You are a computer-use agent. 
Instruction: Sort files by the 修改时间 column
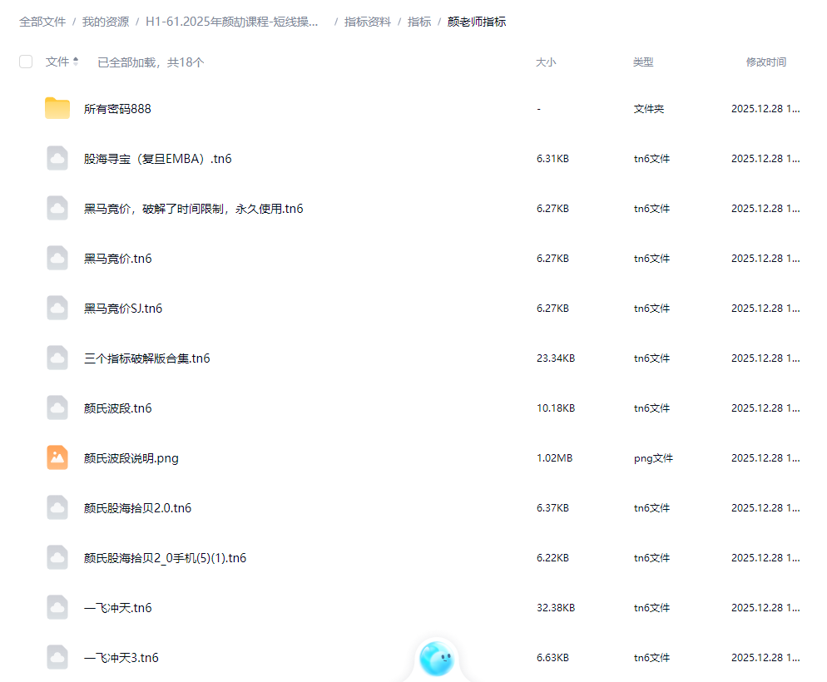pyautogui.click(x=766, y=62)
